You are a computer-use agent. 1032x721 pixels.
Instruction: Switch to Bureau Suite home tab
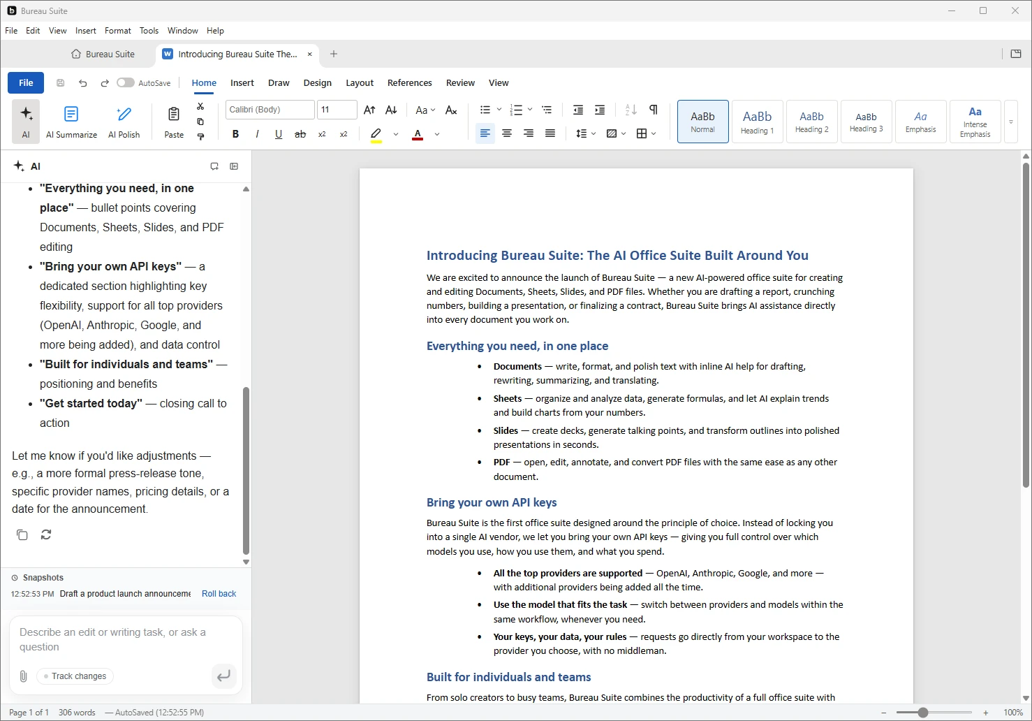103,54
